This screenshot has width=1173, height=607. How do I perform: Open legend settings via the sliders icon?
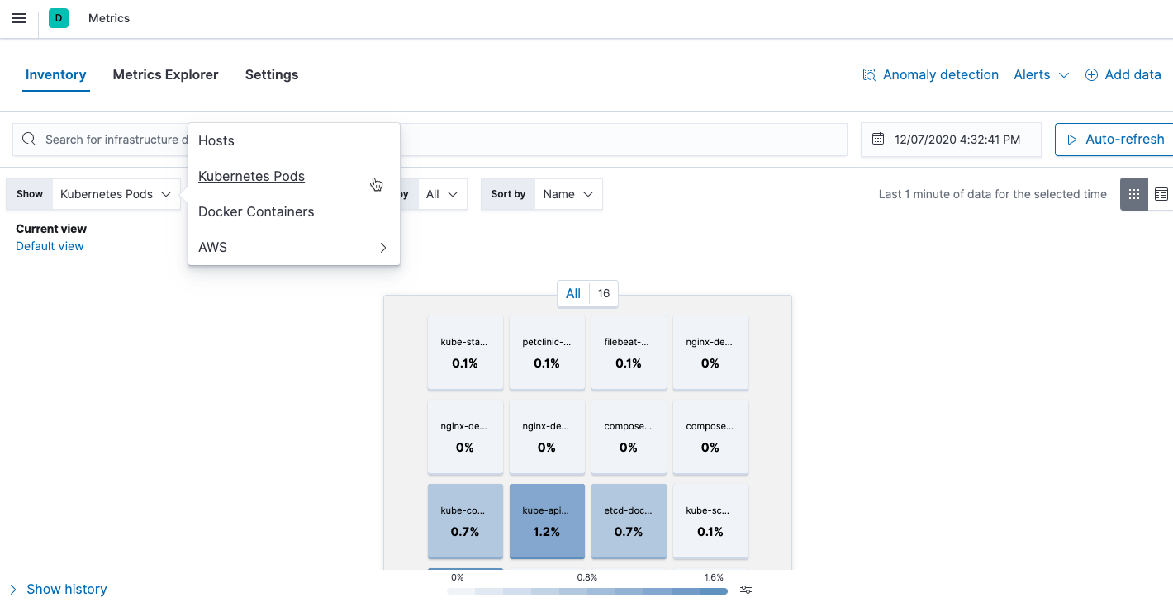click(x=746, y=590)
